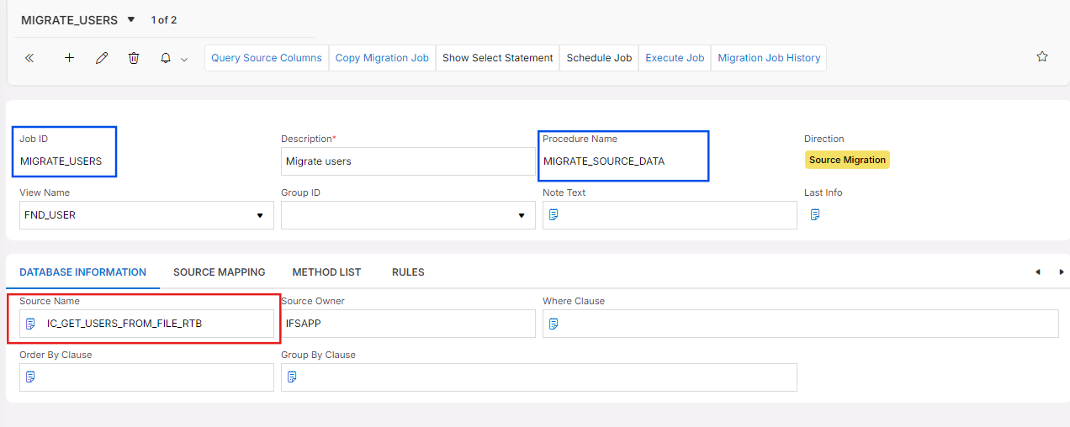1070x427 pixels.
Task: Click the Note Text input field
Action: pyautogui.click(x=670, y=215)
